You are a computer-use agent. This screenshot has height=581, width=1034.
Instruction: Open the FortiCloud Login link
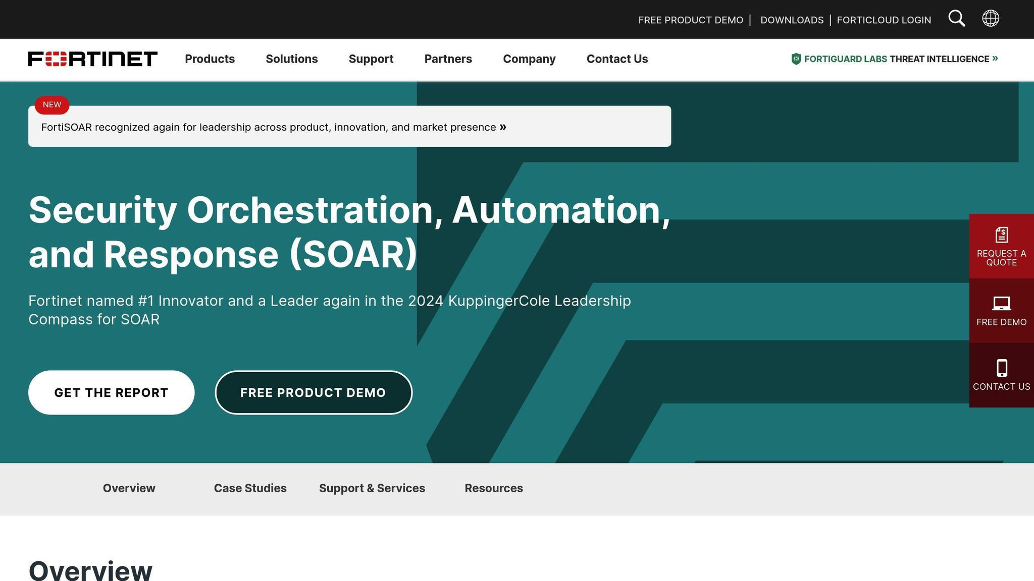(884, 20)
